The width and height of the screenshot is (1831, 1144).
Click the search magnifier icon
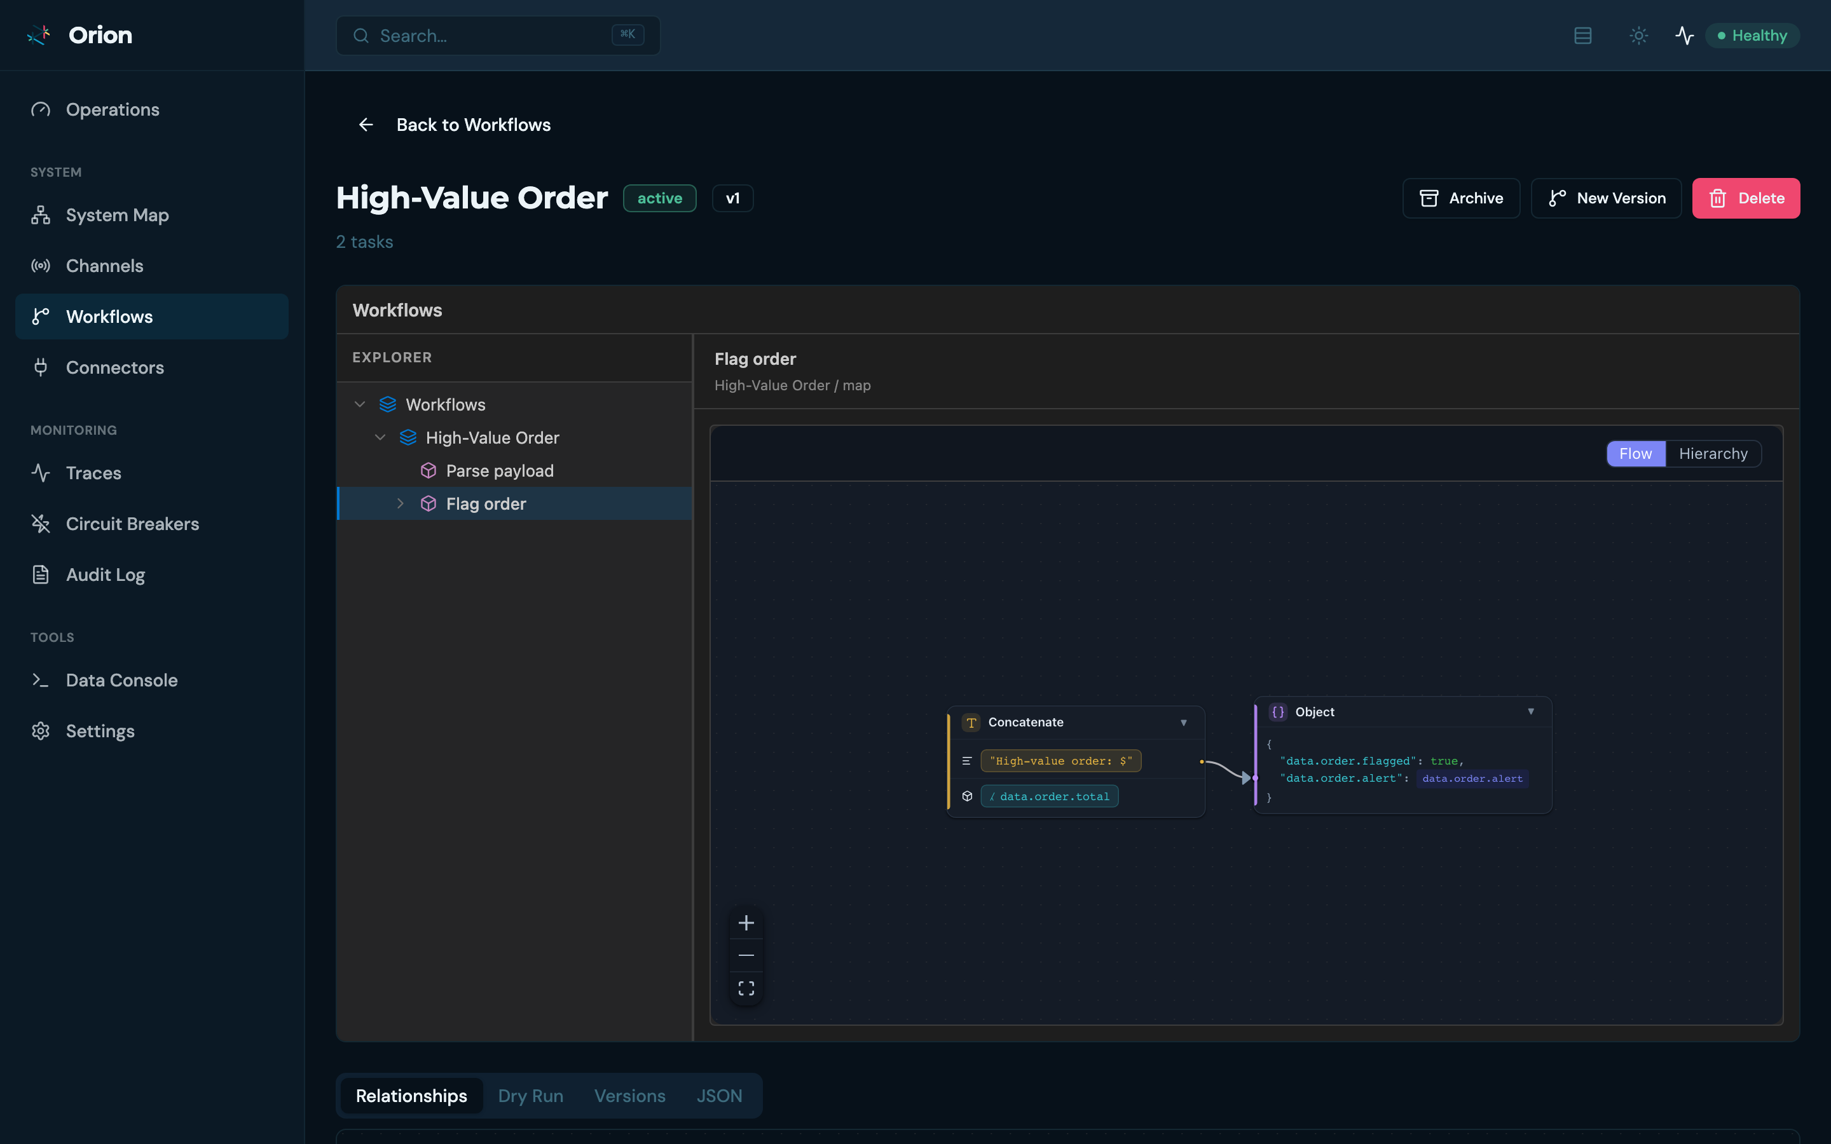coord(361,36)
